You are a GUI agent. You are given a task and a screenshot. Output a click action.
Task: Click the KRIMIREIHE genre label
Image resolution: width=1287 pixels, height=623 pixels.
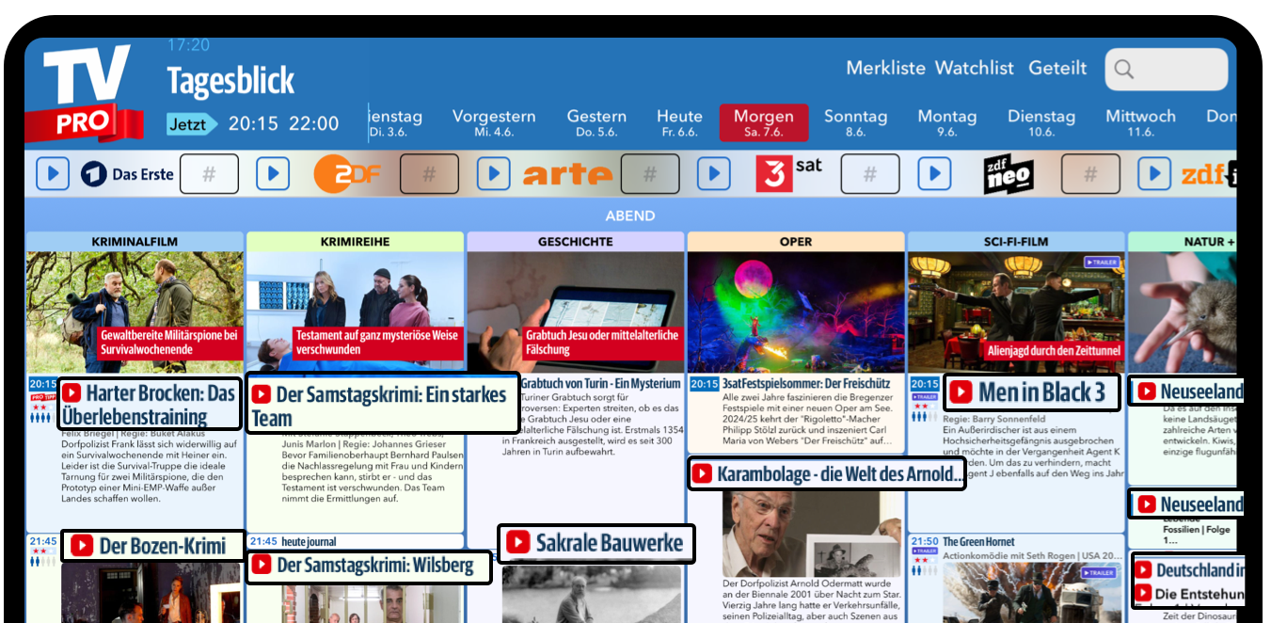tap(356, 242)
